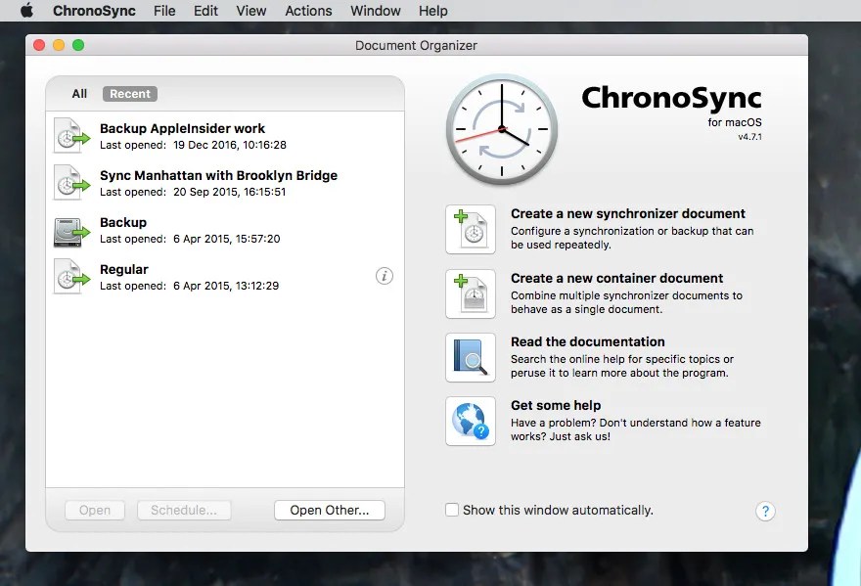Click the Backup AppleInsider work sync document icon
Viewport: 861px width, 586px height.
(x=69, y=134)
